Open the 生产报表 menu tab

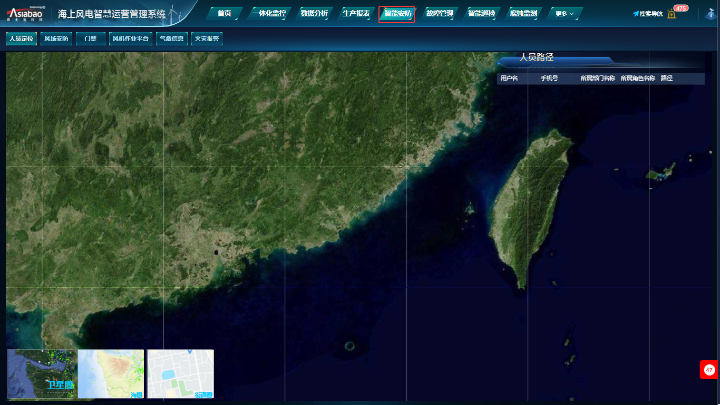tap(356, 14)
